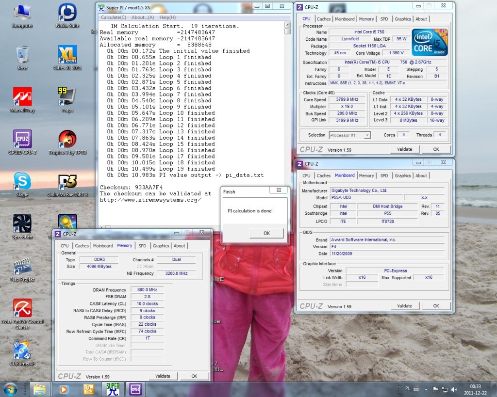The width and height of the screenshot is (497, 397).
Task: Click Validate in the top CPU-Z window
Action: [404, 149]
